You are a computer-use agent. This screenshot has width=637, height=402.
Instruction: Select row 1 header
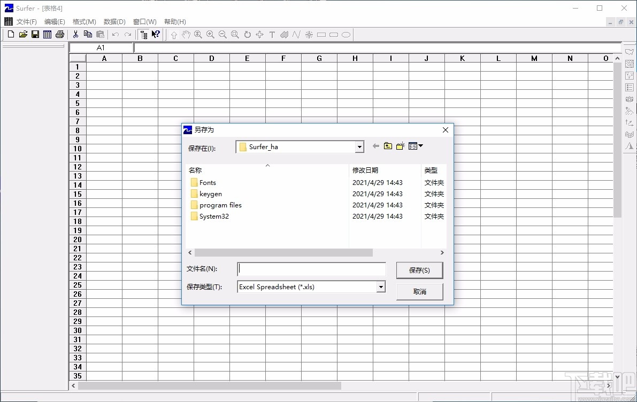click(x=78, y=67)
